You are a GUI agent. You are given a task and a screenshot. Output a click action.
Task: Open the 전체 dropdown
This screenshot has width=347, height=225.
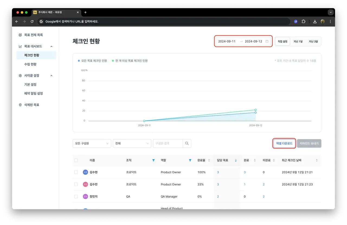point(132,143)
